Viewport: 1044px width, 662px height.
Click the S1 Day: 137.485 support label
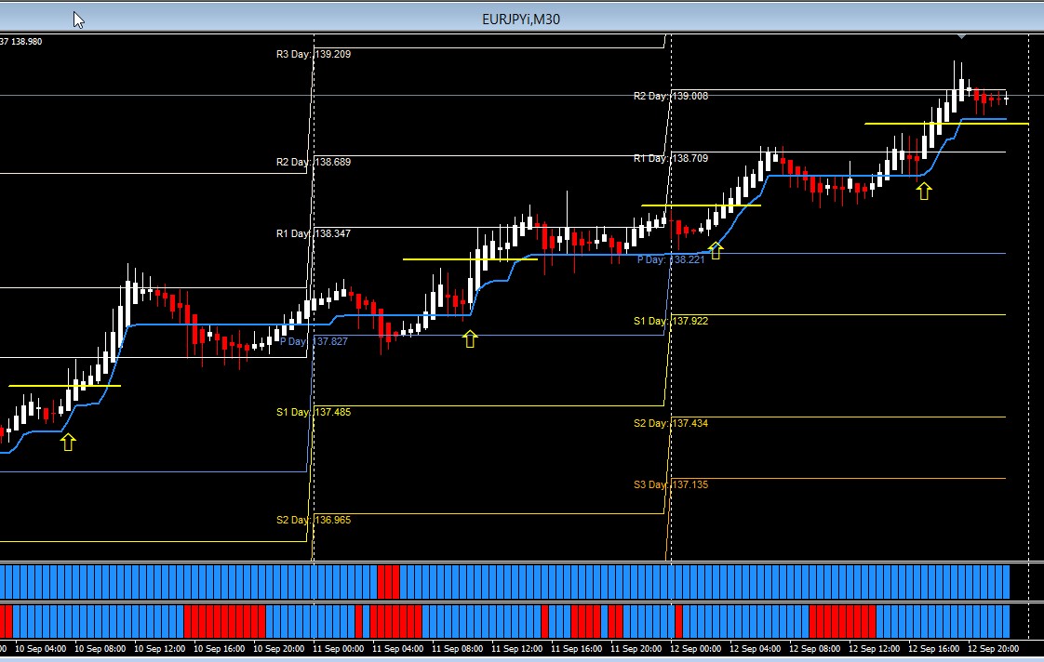[314, 412]
